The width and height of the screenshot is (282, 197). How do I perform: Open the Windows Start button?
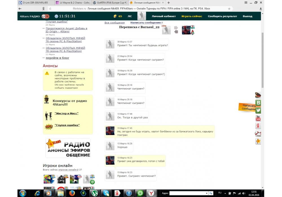tap(23, 193)
